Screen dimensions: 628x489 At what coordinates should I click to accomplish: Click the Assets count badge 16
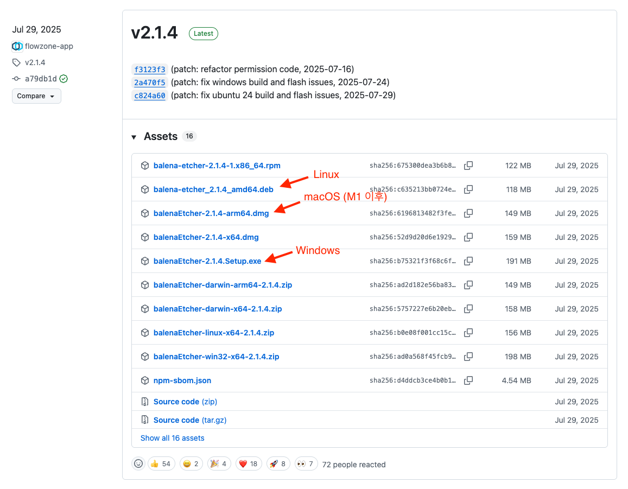(189, 136)
